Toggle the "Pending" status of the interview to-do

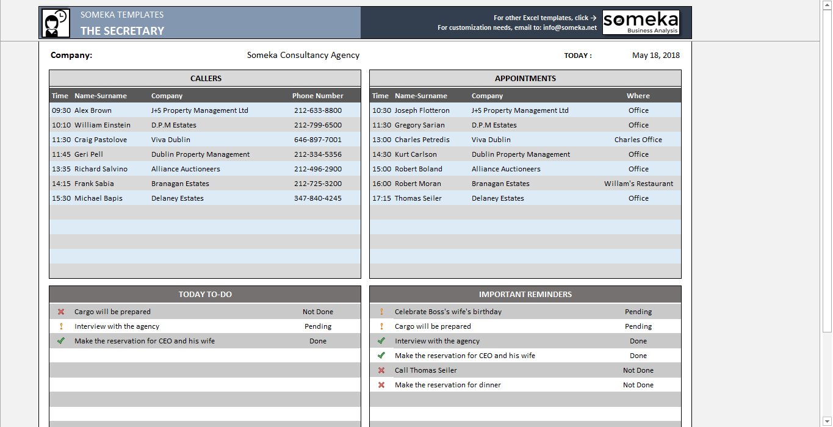pyautogui.click(x=317, y=326)
